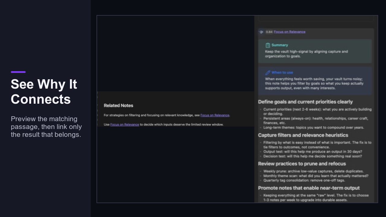Click the 'Monthly theme scan' bullet line
Screen dimensions: 386x217
316,176
